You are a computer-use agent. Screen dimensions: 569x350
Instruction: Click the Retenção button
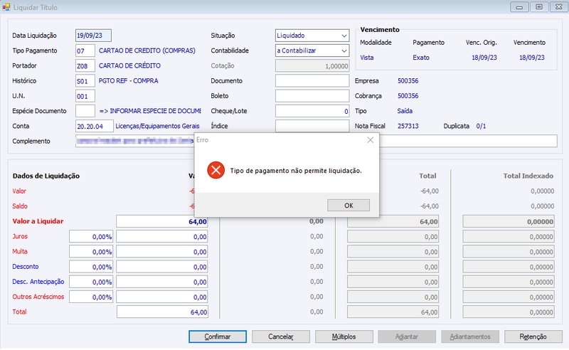(x=533, y=336)
